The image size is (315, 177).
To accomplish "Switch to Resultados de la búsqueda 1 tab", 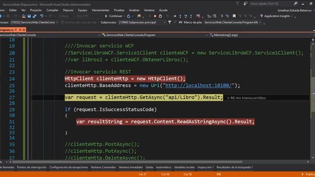I will coord(234,167).
